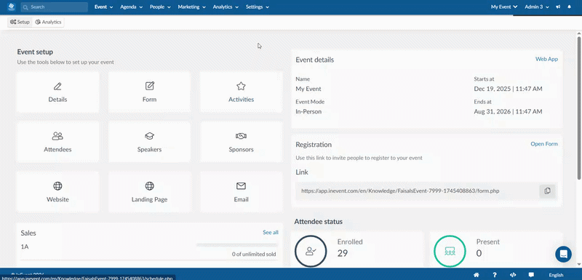Screen dimensions: 582x280
Task: Click the graduation cap Speakers icon
Action: pyautogui.click(x=150, y=136)
